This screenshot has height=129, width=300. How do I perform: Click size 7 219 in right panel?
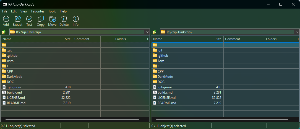217,103
